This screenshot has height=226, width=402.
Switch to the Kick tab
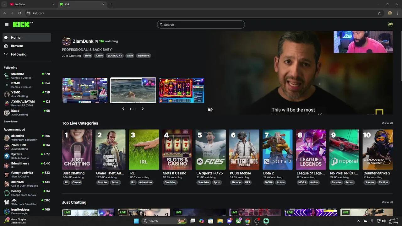(82, 4)
